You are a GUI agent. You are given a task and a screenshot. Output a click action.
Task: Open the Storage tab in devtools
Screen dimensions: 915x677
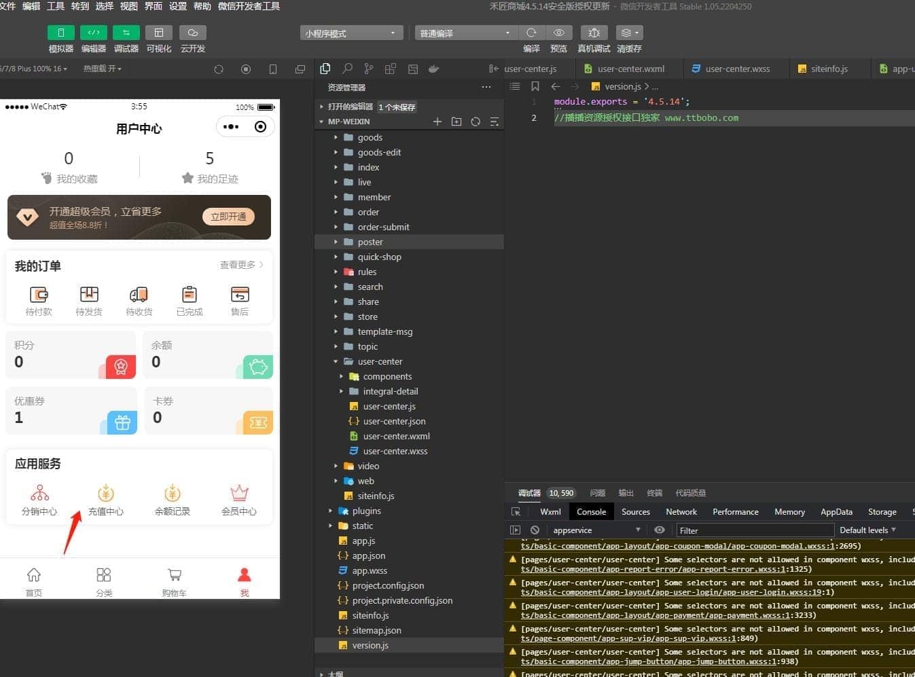882,512
